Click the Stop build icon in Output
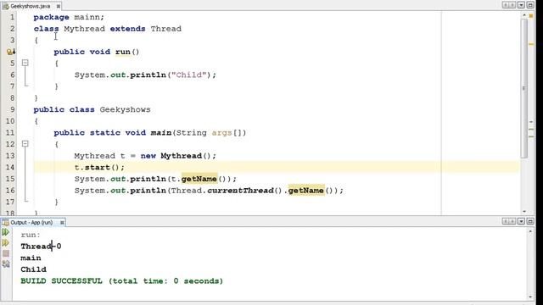The image size is (543, 305). click(6, 253)
